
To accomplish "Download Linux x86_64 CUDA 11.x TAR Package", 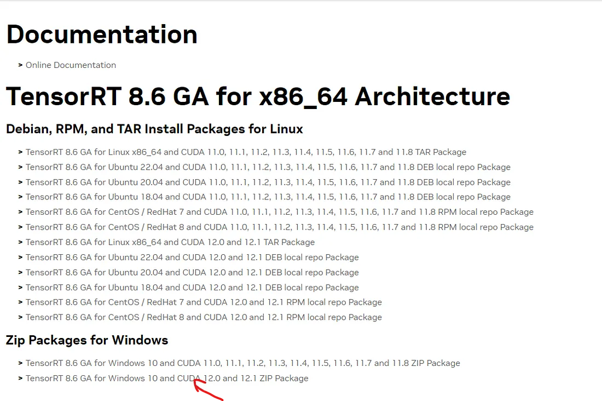I will tap(246, 152).
